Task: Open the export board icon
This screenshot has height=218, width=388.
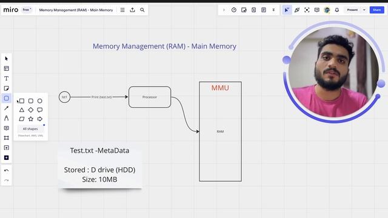Action: tap(132, 10)
